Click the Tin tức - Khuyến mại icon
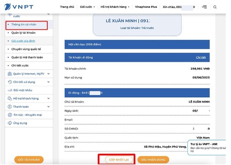This screenshot has width=231, height=165. click(9, 115)
